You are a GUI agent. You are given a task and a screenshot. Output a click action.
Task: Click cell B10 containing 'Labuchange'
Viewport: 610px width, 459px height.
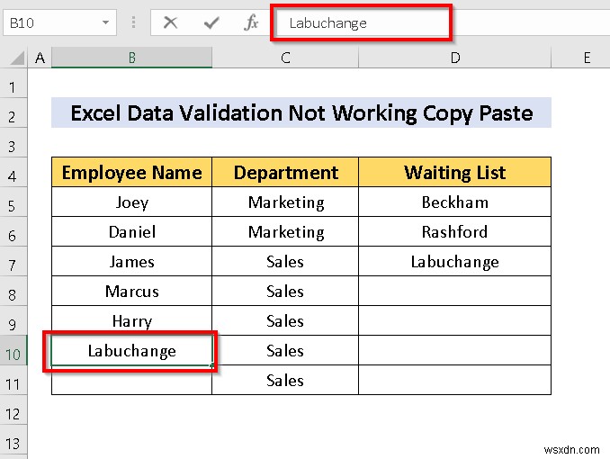[132, 350]
